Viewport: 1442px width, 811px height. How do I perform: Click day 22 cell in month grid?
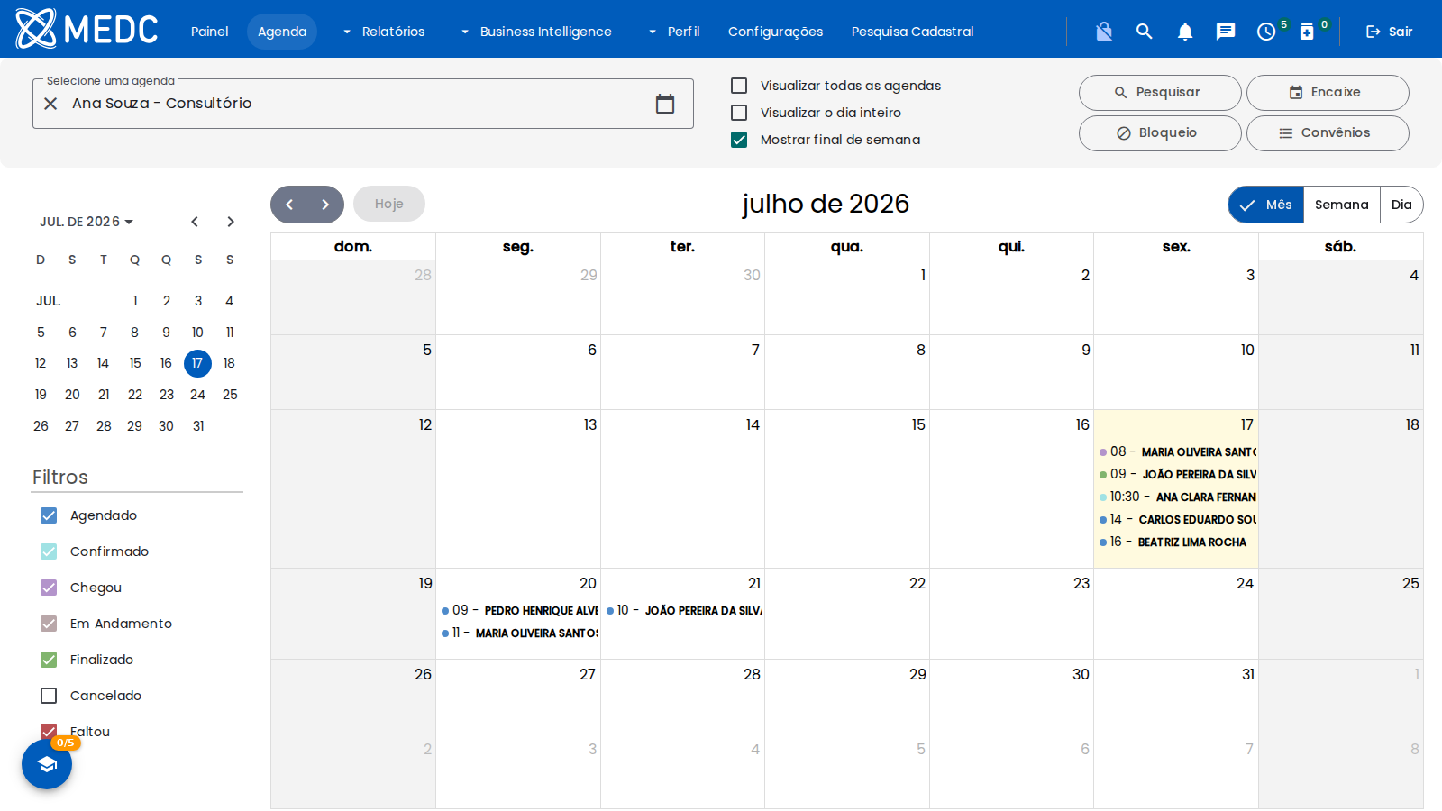[x=847, y=614]
